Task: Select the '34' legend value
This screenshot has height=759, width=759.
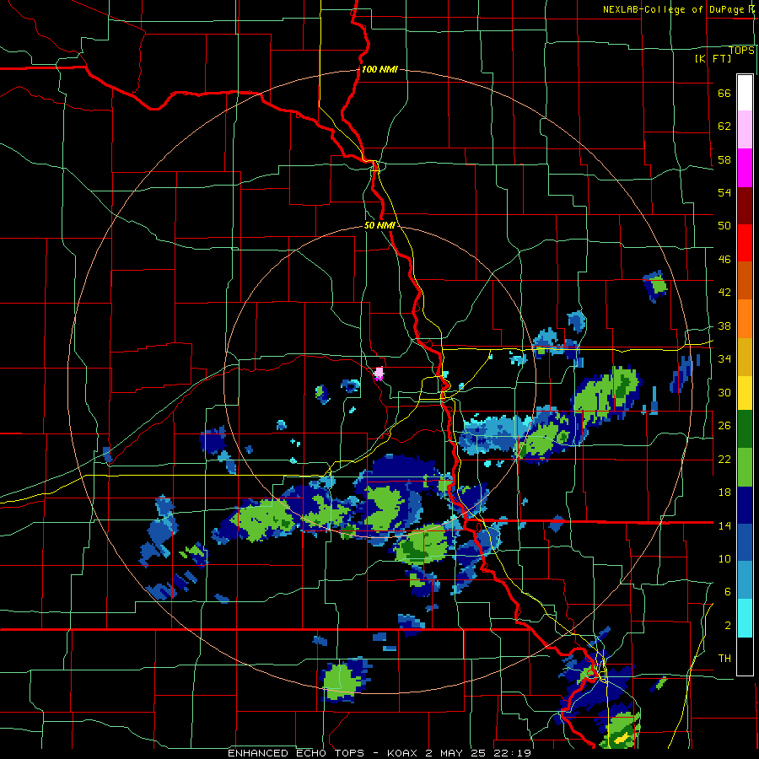Action: 724,359
